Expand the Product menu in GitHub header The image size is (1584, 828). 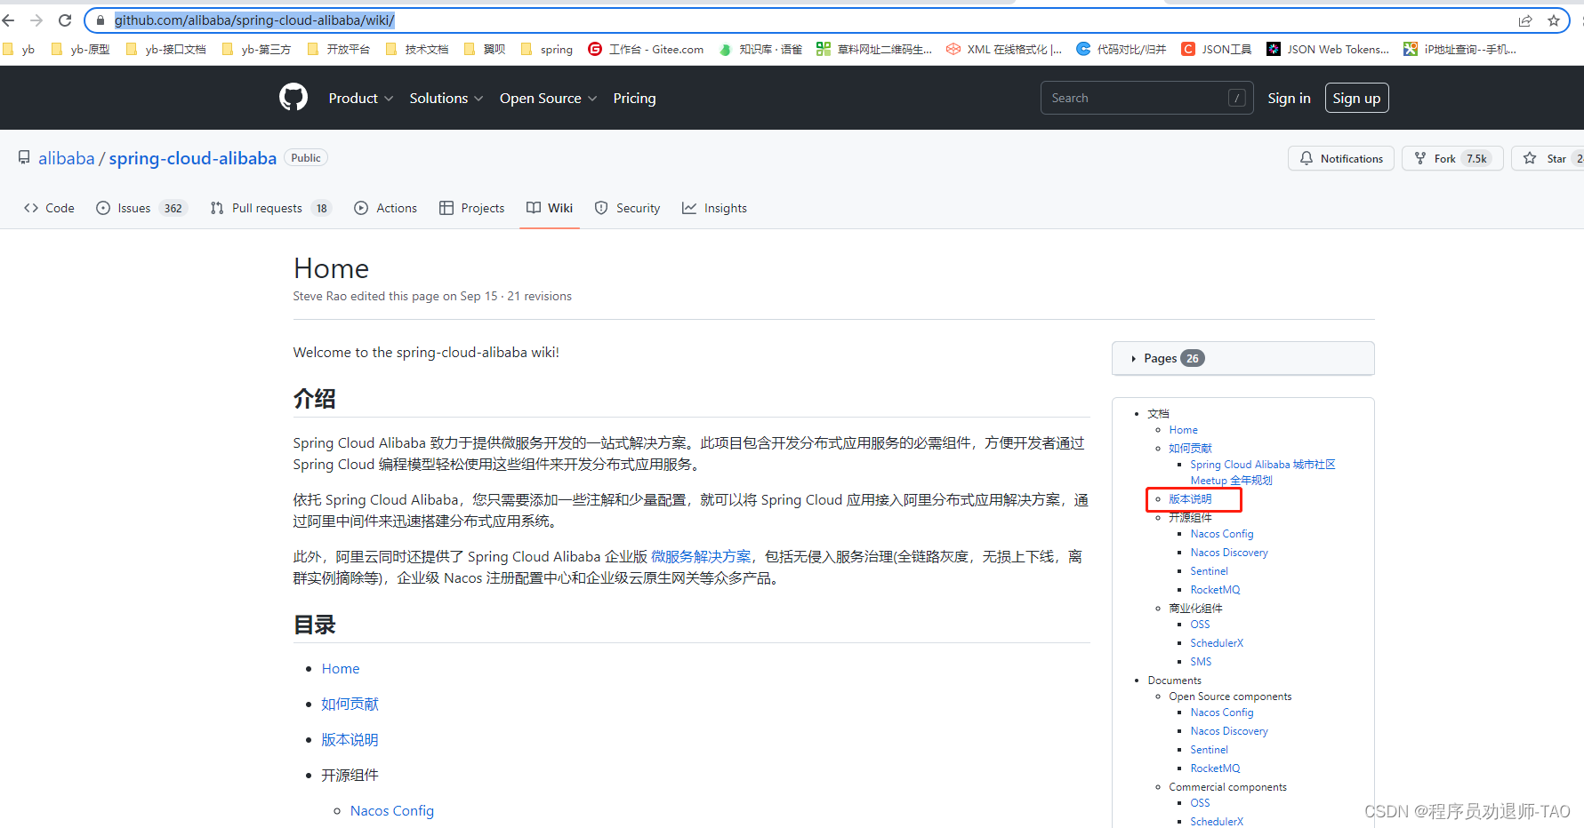coord(360,98)
